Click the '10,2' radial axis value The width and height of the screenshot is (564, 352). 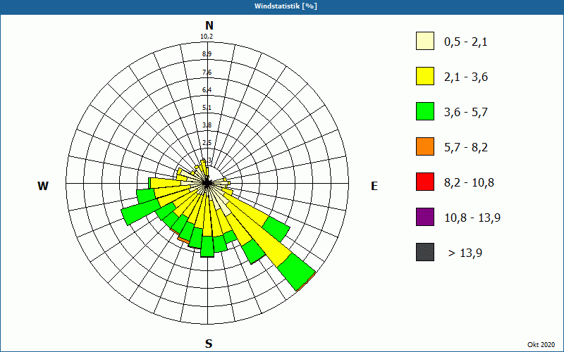point(207,37)
